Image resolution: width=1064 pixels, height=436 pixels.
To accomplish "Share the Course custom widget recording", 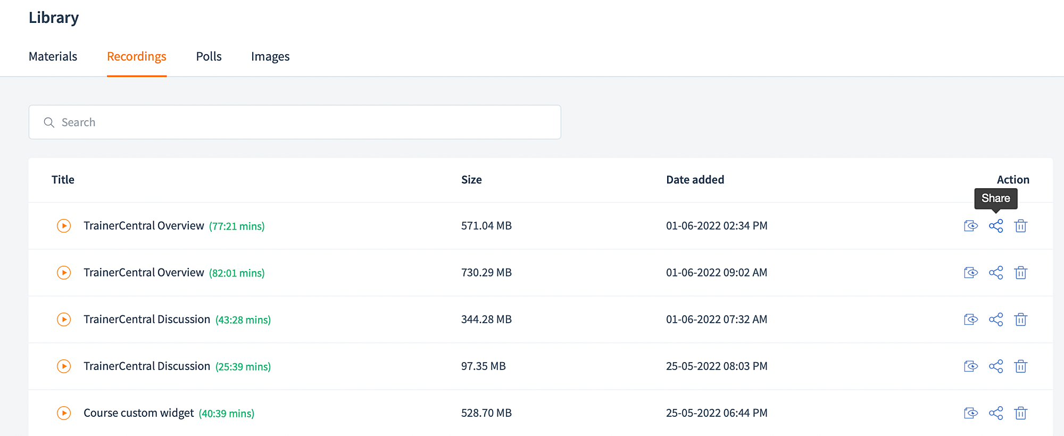I will tap(995, 413).
